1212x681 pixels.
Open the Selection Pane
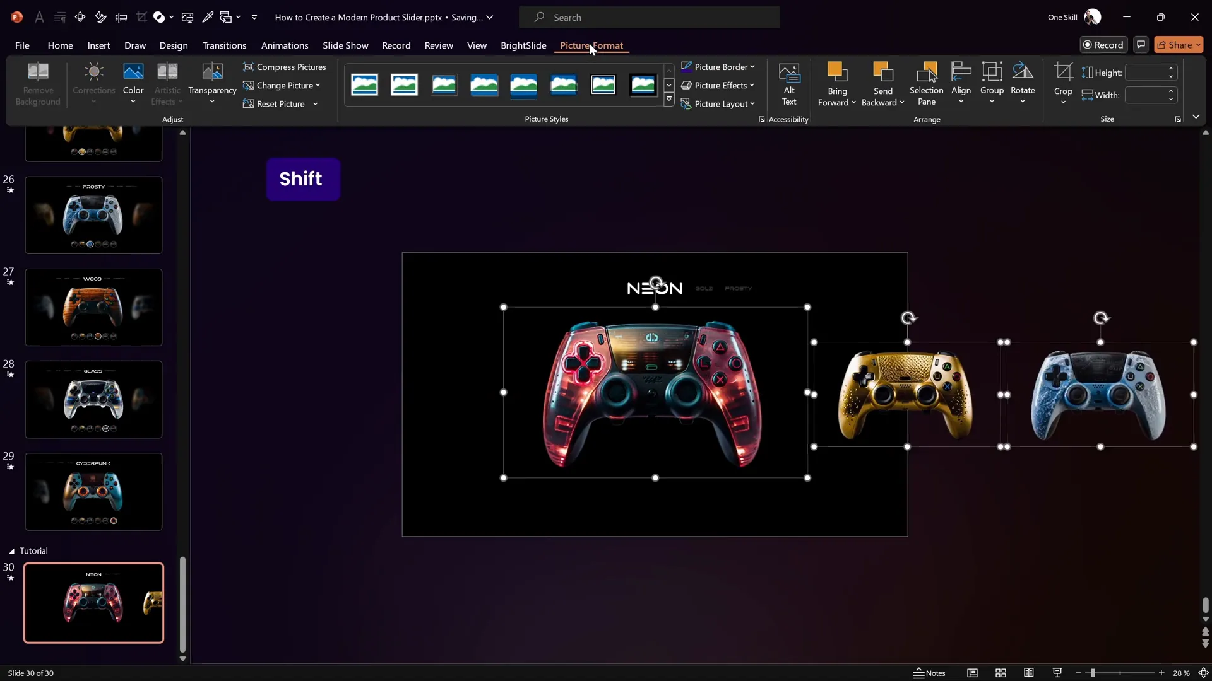coord(926,83)
